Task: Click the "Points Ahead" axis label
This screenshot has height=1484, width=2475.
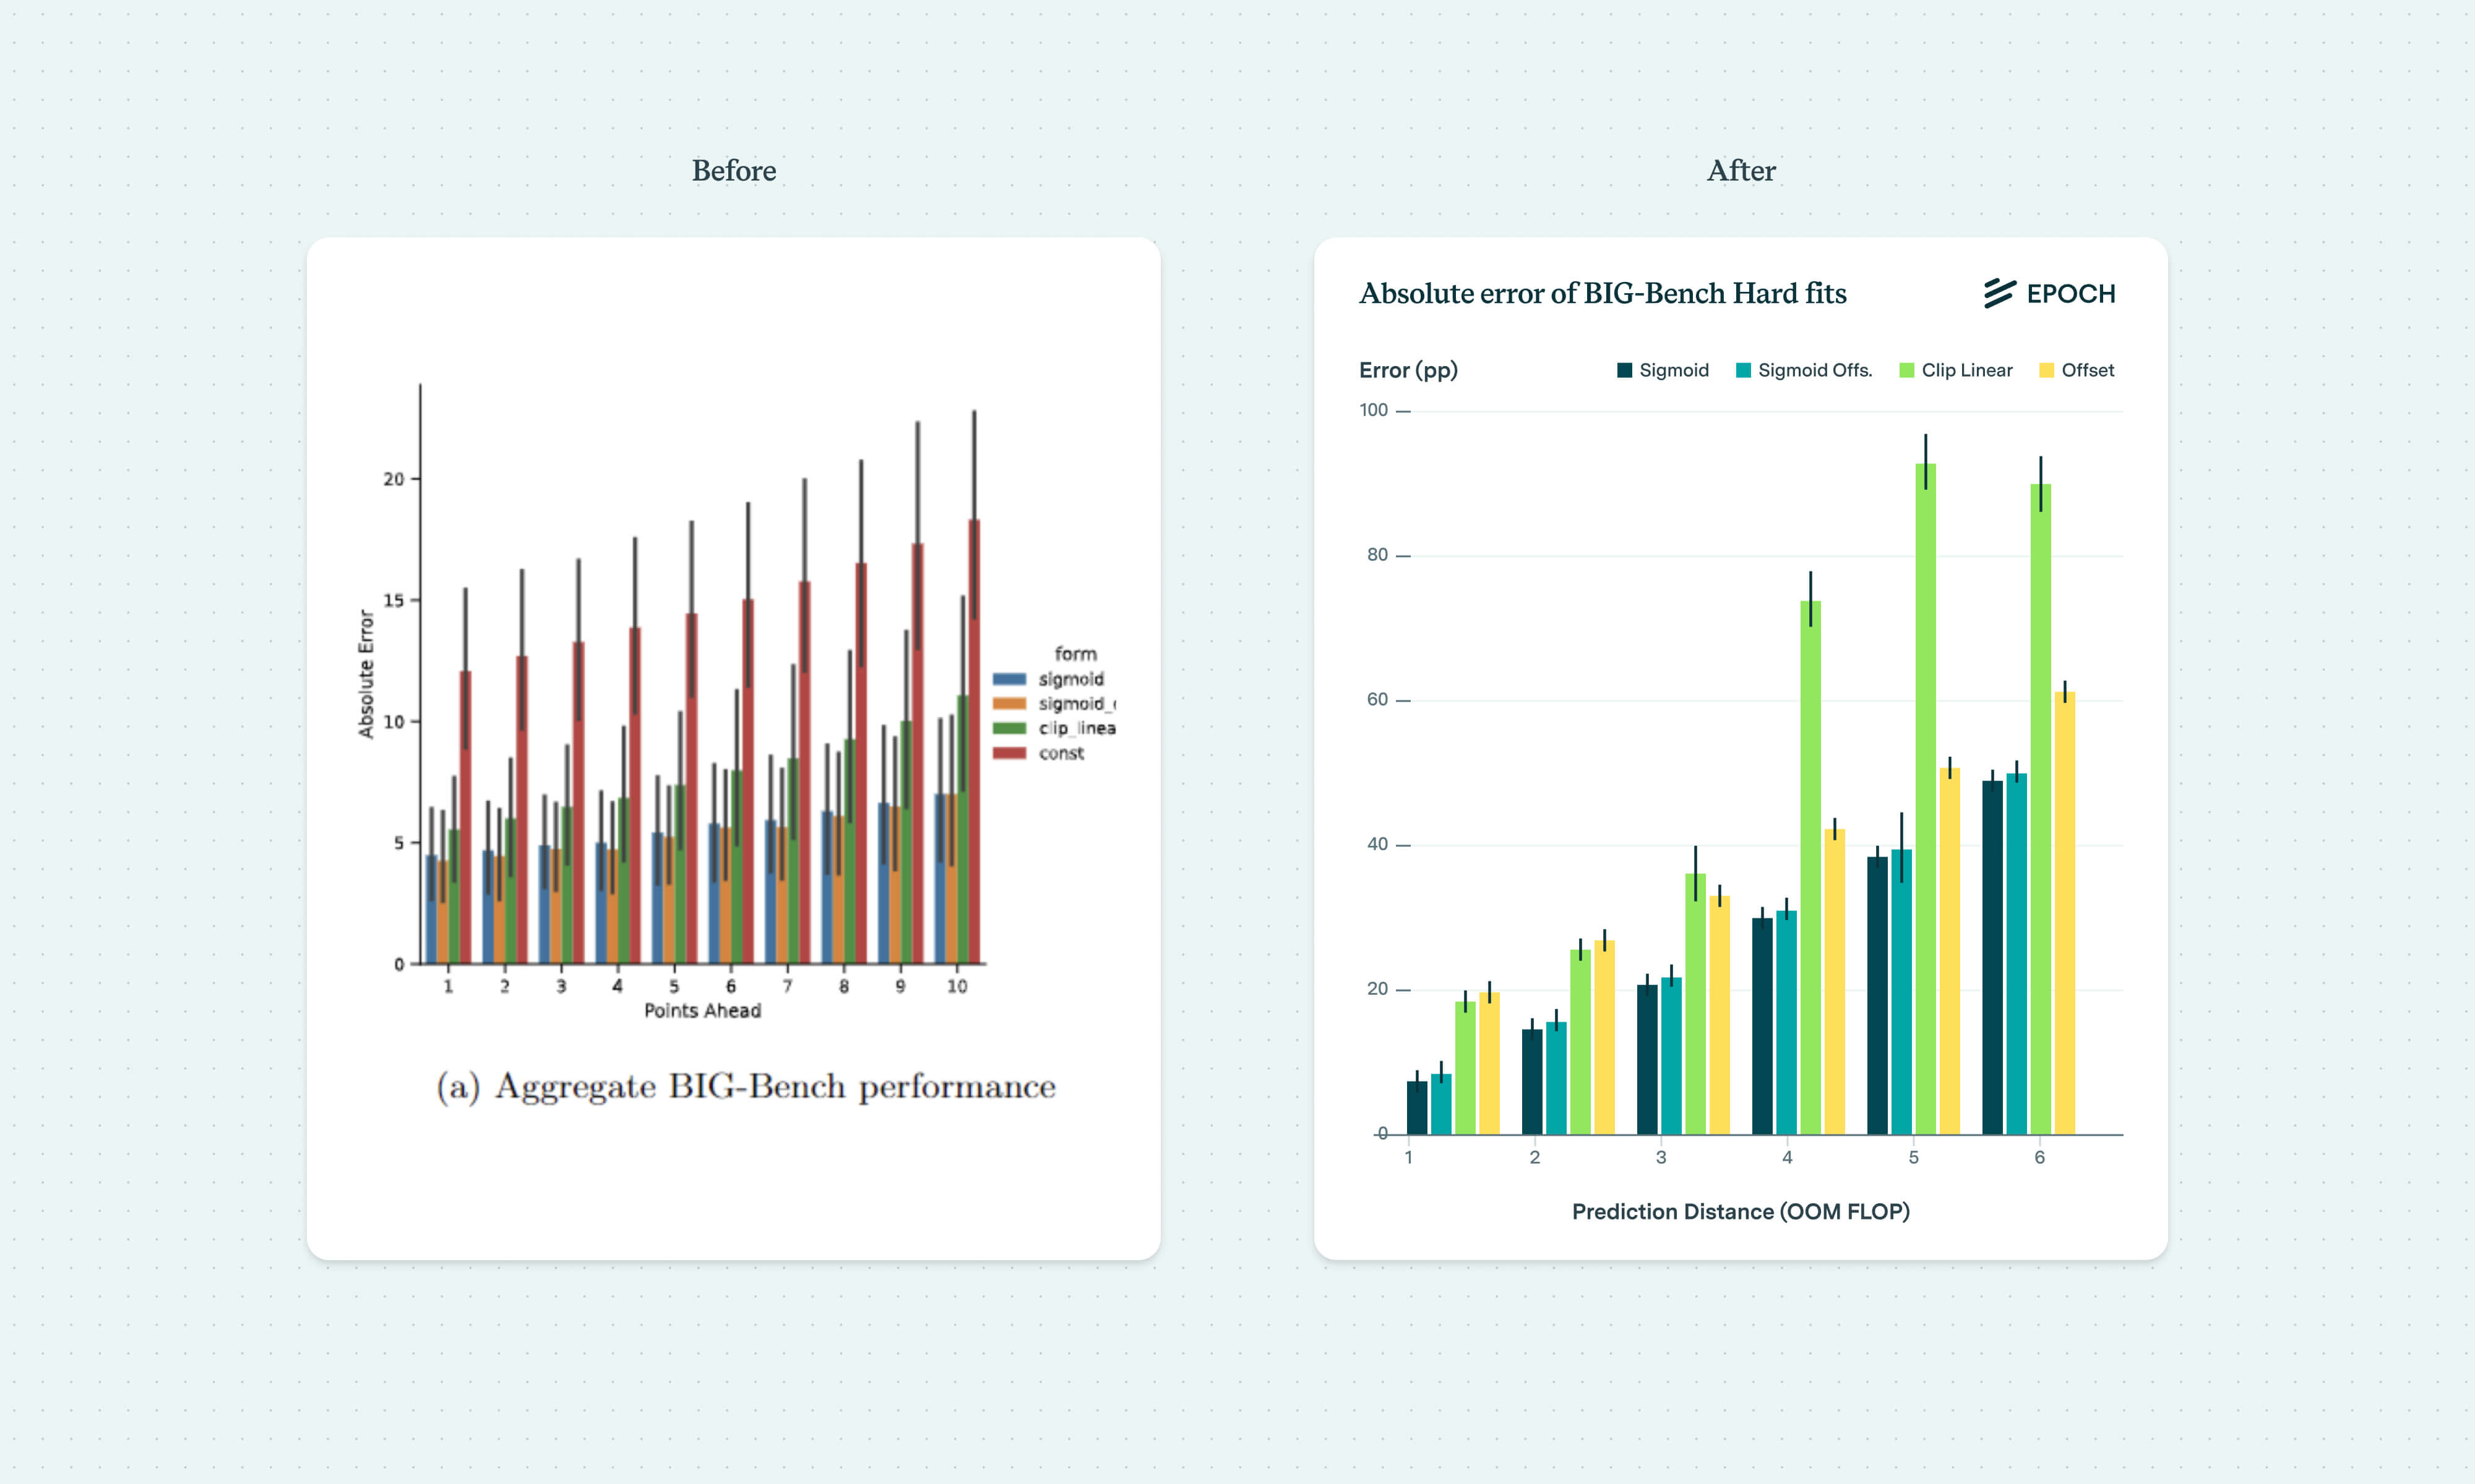Action: (702, 1011)
